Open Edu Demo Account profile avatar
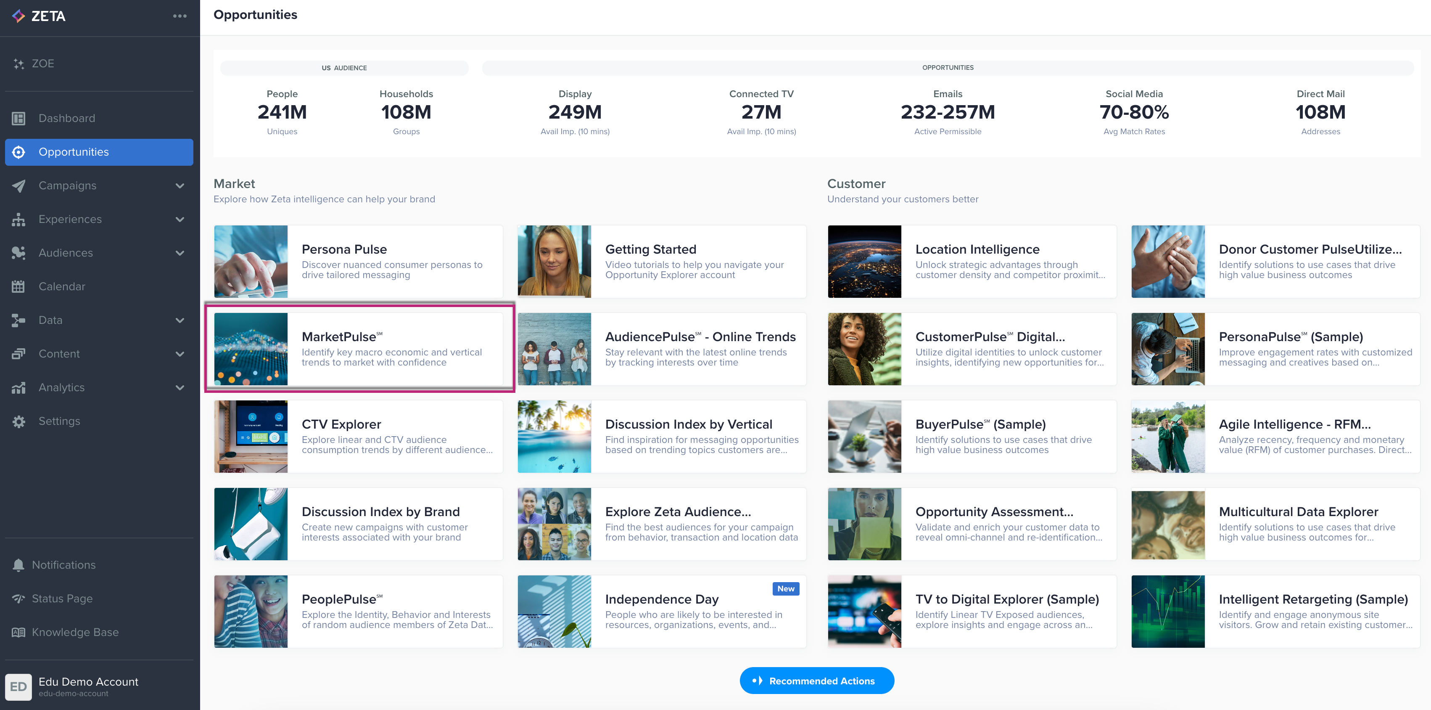Viewport: 1431px width, 710px height. click(x=18, y=686)
